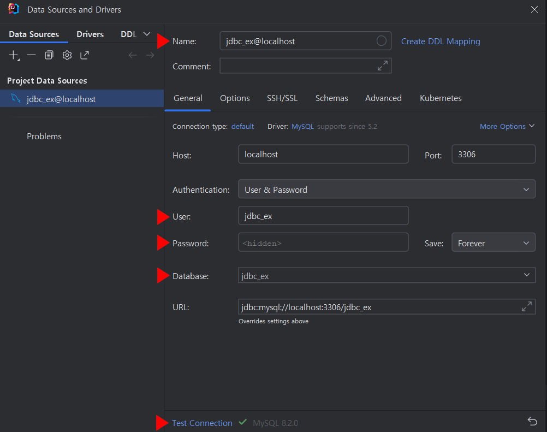Click the Test Connection link

[202, 423]
